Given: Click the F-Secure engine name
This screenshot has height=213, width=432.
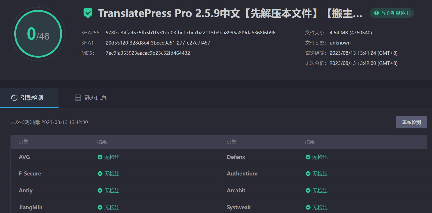Looking at the screenshot, I should point(30,174).
